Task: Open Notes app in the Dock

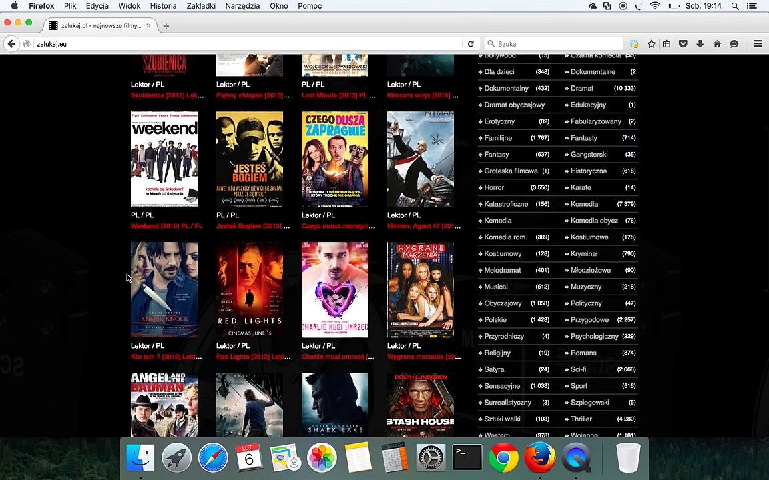Action: [x=358, y=457]
